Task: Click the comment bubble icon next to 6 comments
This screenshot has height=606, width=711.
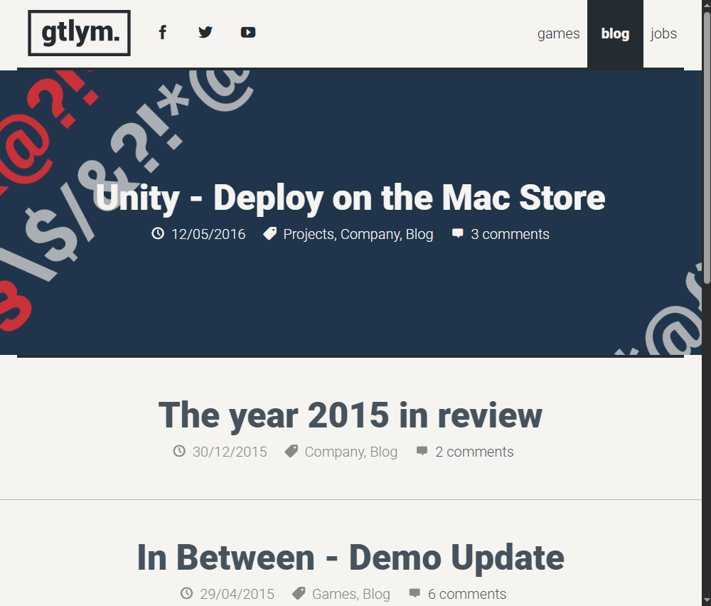Action: click(415, 593)
